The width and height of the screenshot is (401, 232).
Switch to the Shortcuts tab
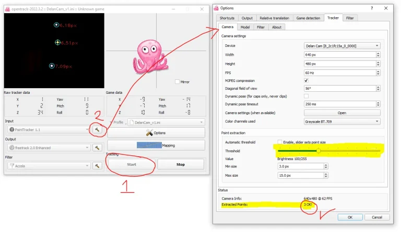click(227, 18)
